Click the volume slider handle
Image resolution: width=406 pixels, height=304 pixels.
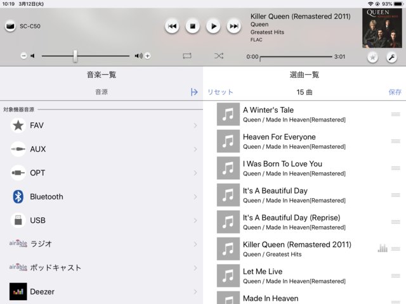75,56
